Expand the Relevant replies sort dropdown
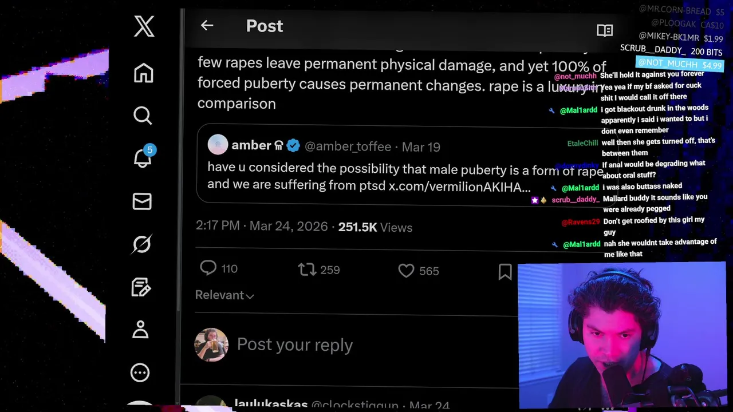This screenshot has height=412, width=733. point(224,295)
